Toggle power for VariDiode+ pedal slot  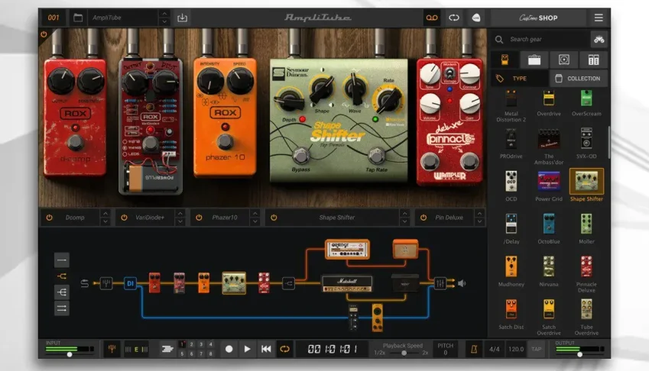tap(124, 218)
